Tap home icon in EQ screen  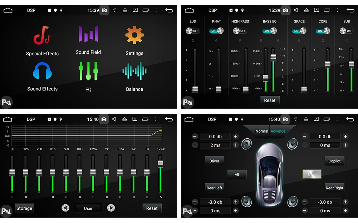(x=8, y=119)
